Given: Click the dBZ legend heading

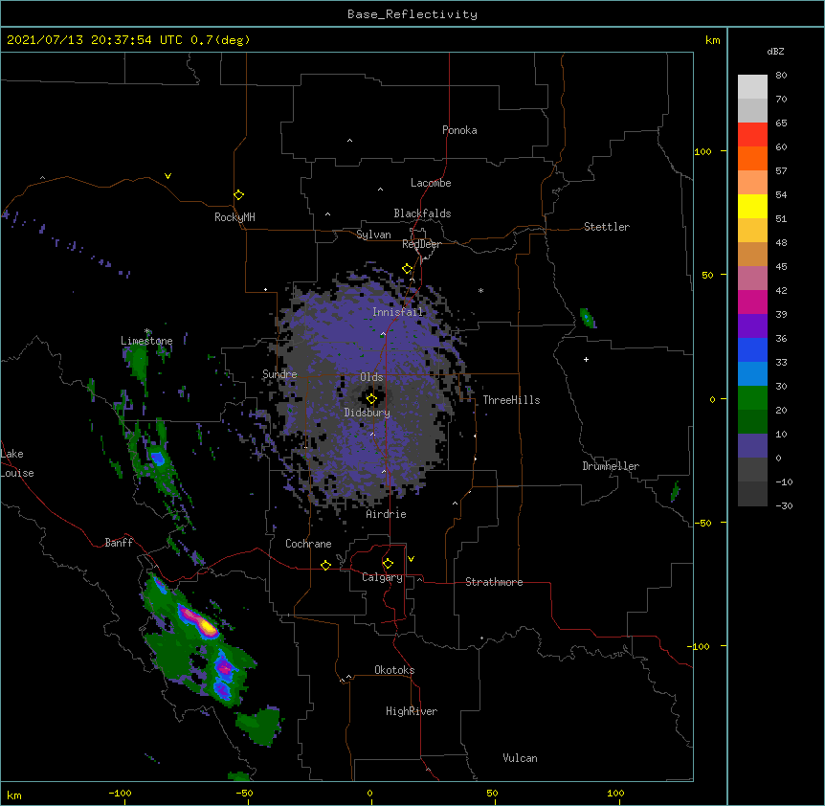Looking at the screenshot, I should pyautogui.click(x=775, y=51).
